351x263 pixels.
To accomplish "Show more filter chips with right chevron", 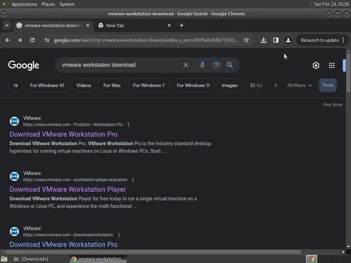I will pos(276,85).
